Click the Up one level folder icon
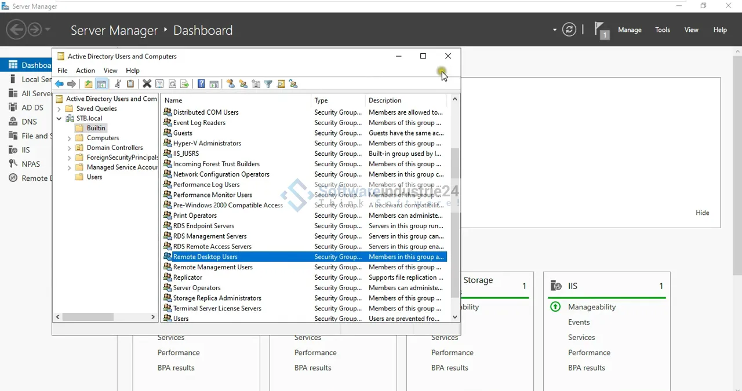742x391 pixels. (x=88, y=84)
